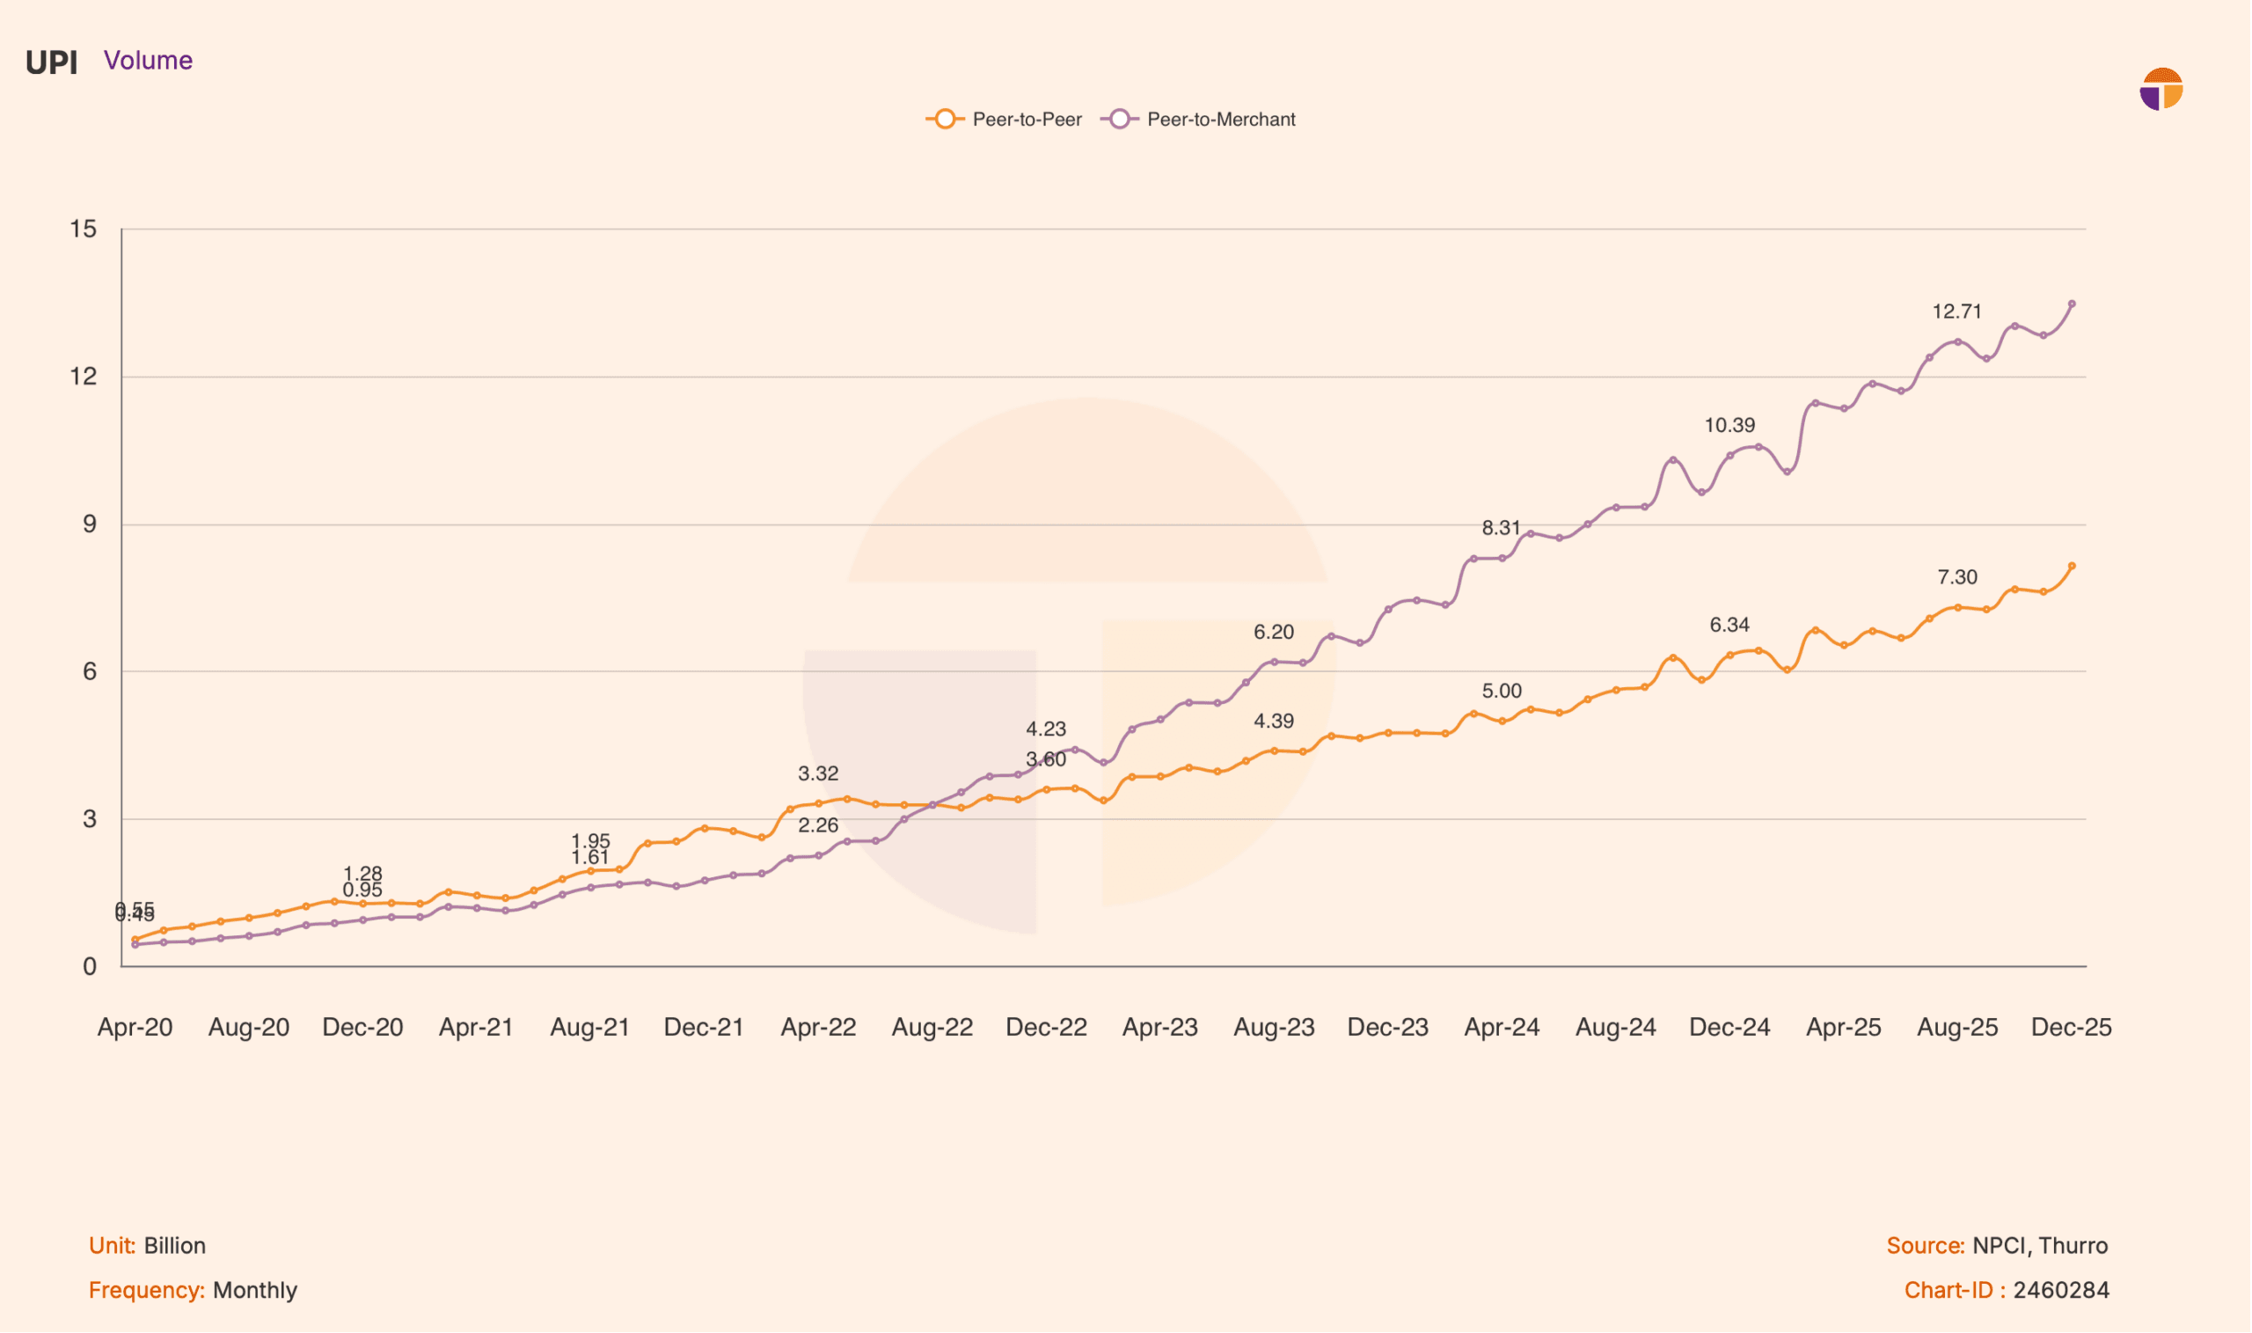Click the Thurro logo icon

click(2161, 89)
